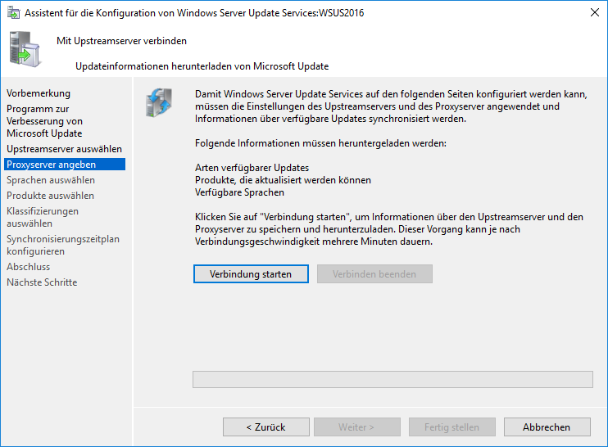Click the server header icon beside 'Mit Upstreamserver verbinden'
Viewport: 608px width, 447px height.
[x=25, y=49]
